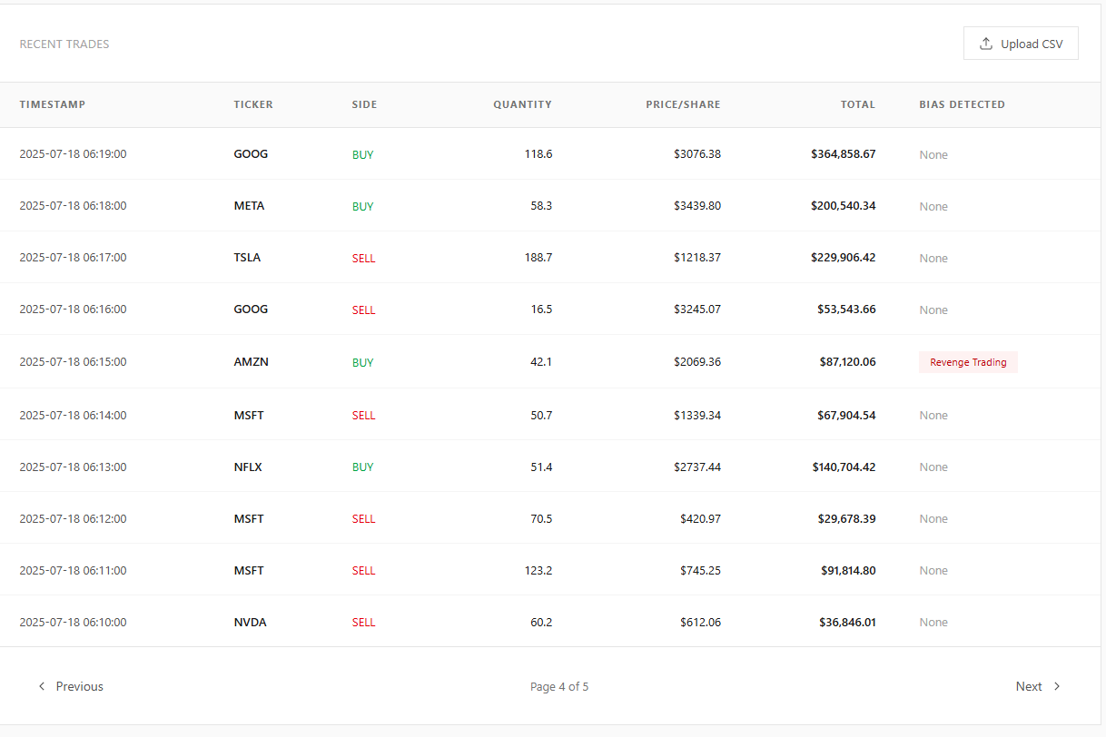Image resolution: width=1106 pixels, height=737 pixels.
Task: Select timestamp 2025-07-18 06:14:00
Action: click(x=73, y=416)
